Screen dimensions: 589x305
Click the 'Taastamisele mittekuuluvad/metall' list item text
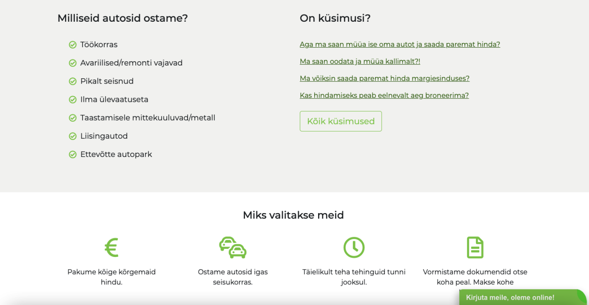coord(148,118)
